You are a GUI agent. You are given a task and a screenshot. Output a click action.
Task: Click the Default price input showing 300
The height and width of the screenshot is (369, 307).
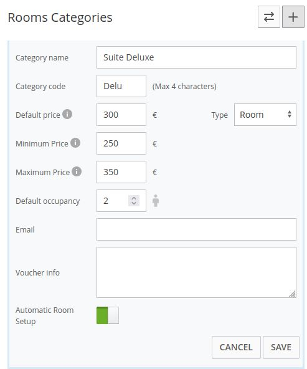tap(121, 115)
